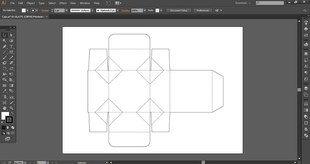Select the Hand tool

pos(5,108)
